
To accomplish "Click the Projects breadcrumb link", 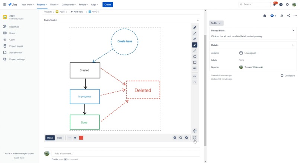I will click(48, 12).
